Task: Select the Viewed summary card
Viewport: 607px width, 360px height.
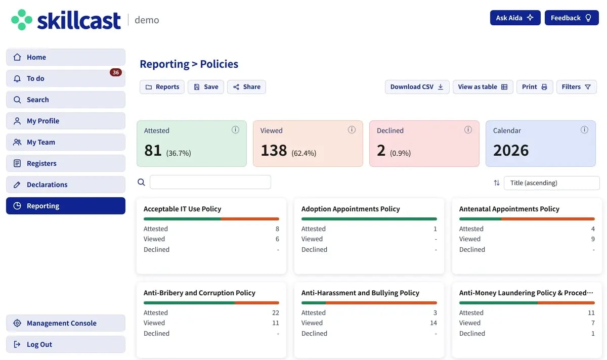Action: (308, 144)
